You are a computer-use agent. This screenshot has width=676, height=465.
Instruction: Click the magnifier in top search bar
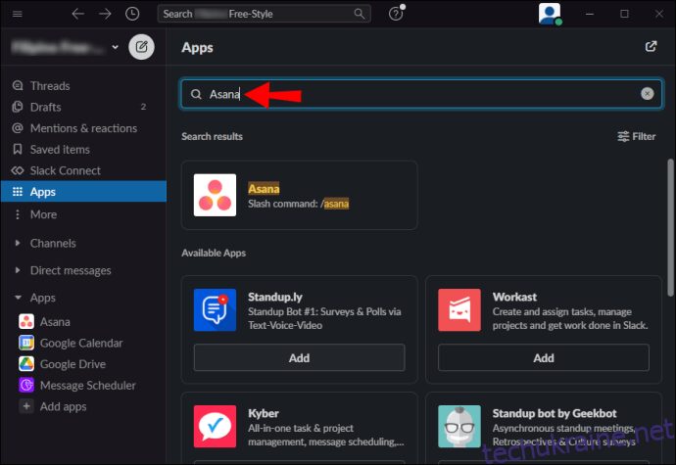click(x=360, y=14)
